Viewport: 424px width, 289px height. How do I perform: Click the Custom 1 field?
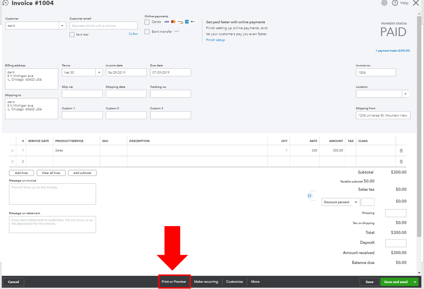point(82,115)
